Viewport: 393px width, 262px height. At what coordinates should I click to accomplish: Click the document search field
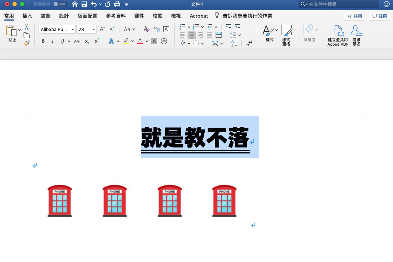[338, 4]
